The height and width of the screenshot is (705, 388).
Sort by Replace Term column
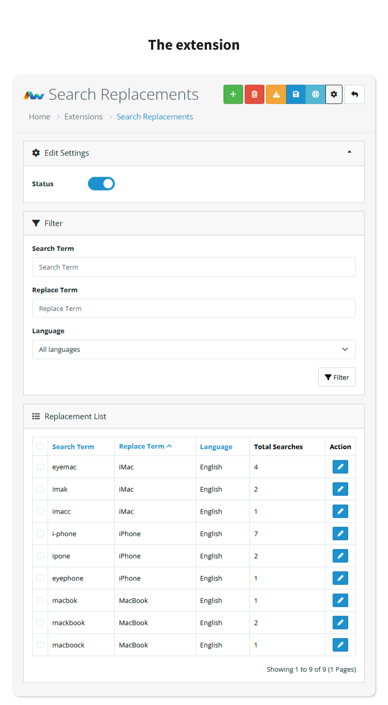tap(145, 446)
